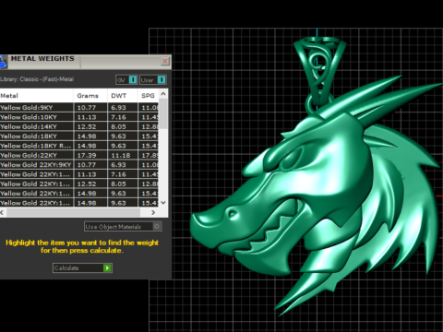Screen dimensions: 443x332
Task: Enable Use Object Materials option
Action: [x=123, y=227]
